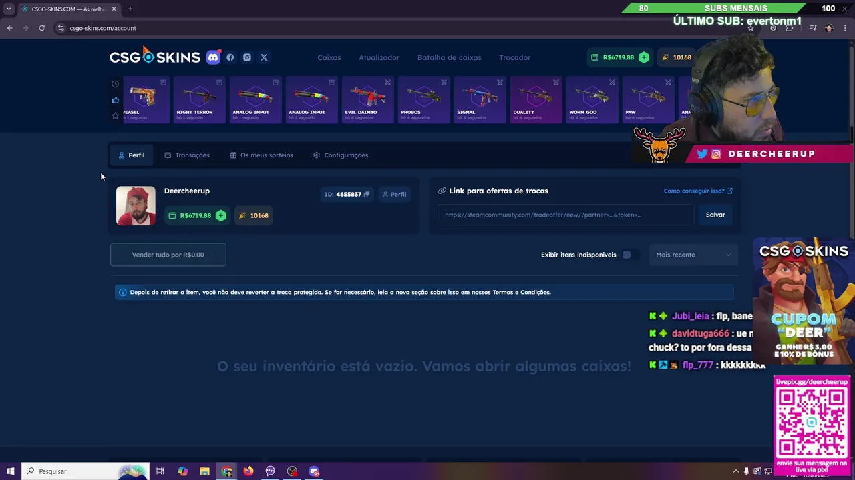Open the Facebook icon in the header
The height and width of the screenshot is (480, 855).
click(230, 57)
